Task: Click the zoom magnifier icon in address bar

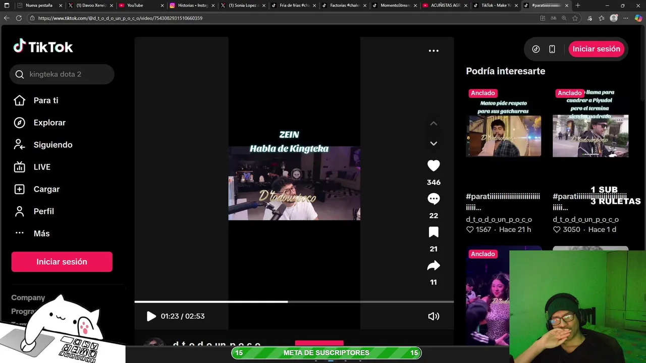Action: coord(564,18)
